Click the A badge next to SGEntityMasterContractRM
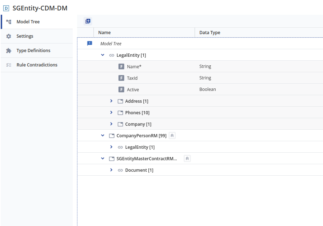The image size is (323, 226). pos(187,158)
